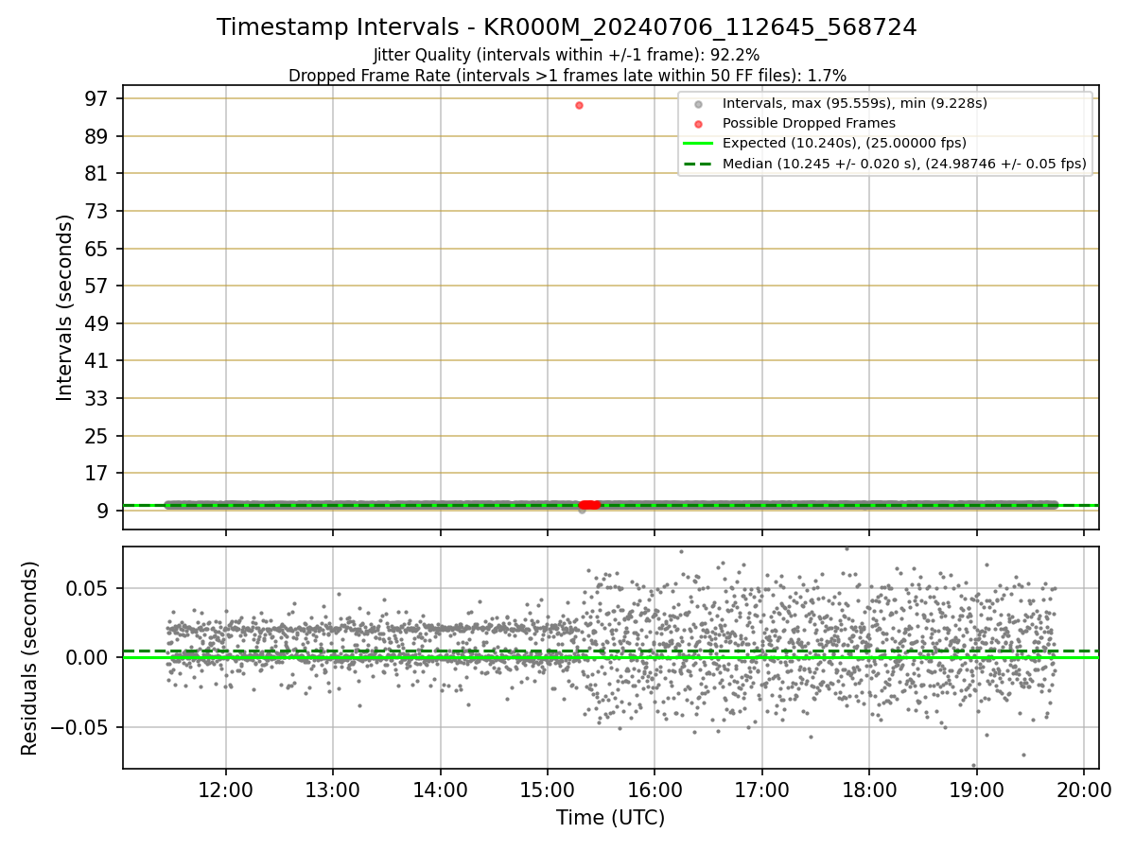1135x851 pixels.
Task: Click the 41 tick on the intervals axis
Action: (x=98, y=360)
